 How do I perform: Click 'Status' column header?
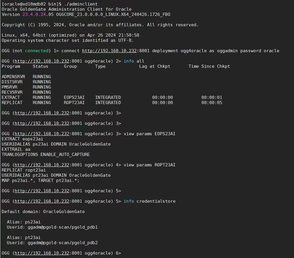pos(41,66)
